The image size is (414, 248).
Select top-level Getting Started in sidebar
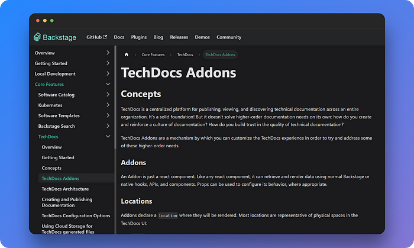click(51, 63)
